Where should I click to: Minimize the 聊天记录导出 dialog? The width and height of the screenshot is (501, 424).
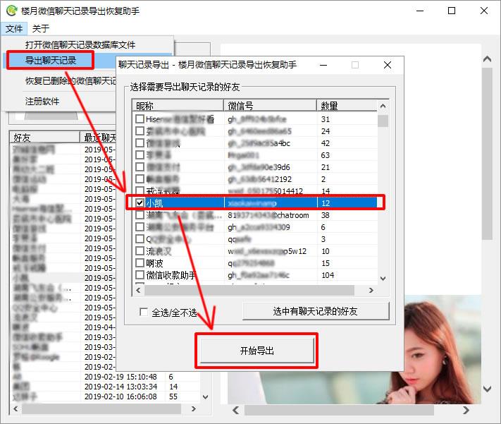click(323, 65)
